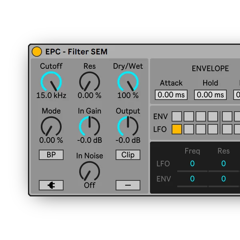Click the dash button below Clip
The width and height of the screenshot is (240, 240).
[128, 185]
